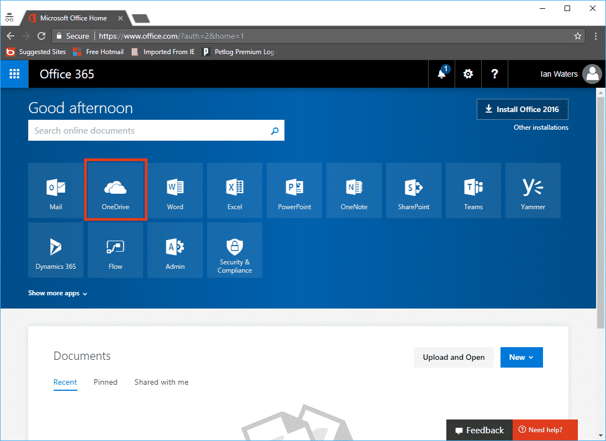Open the Excel app tile
Image resolution: width=606 pixels, height=441 pixels.
(235, 190)
